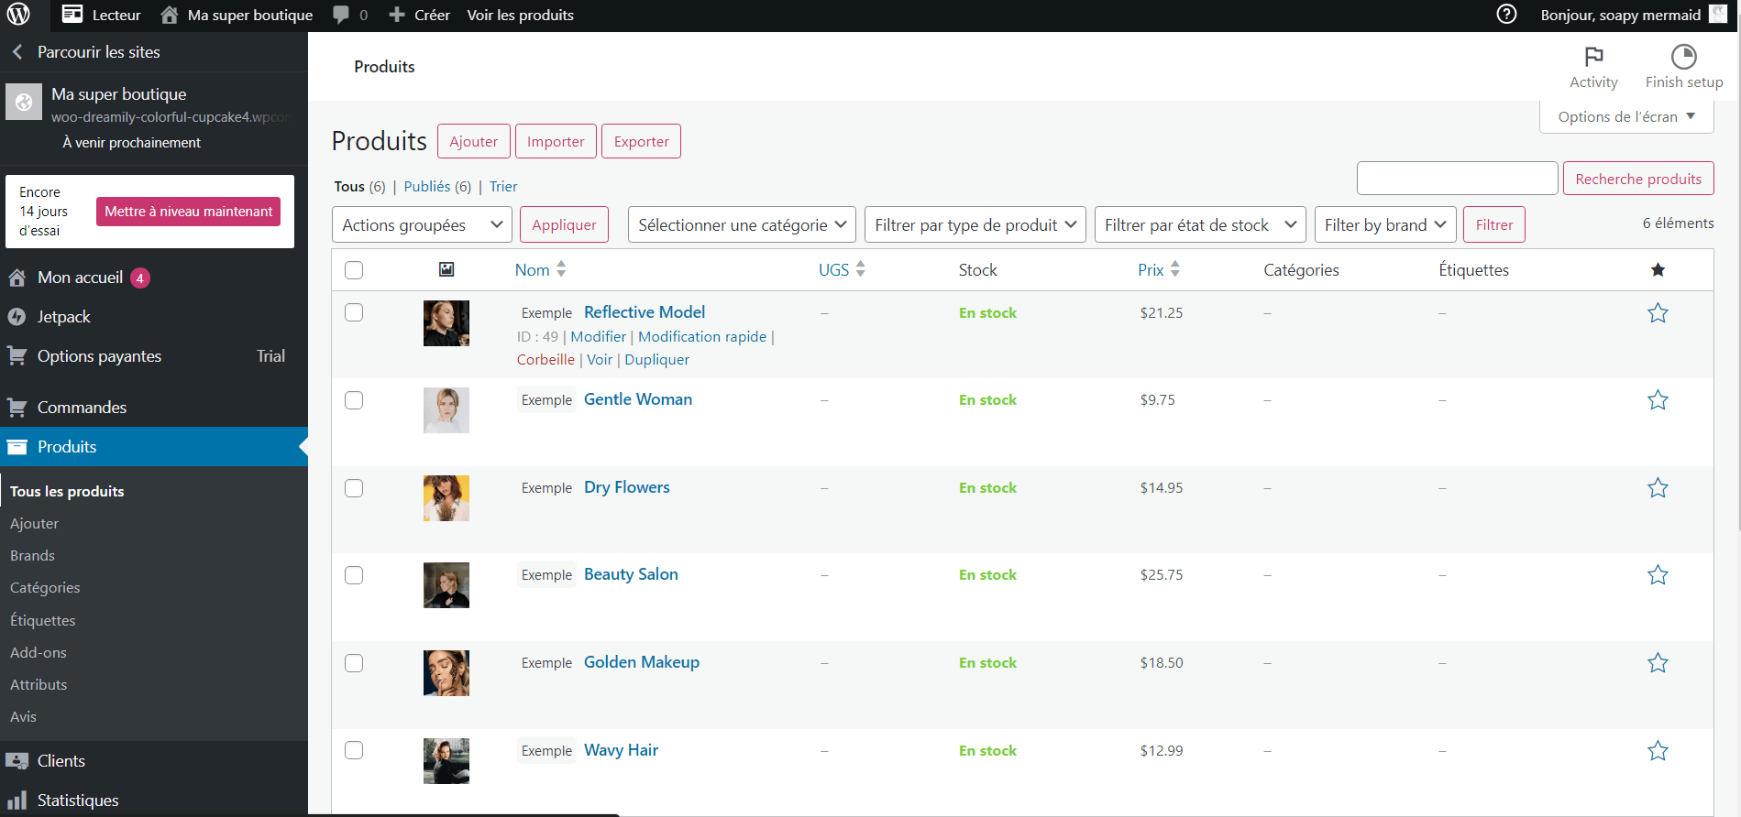This screenshot has width=1741, height=817.
Task: Sort products by Nom column
Action: click(x=540, y=269)
